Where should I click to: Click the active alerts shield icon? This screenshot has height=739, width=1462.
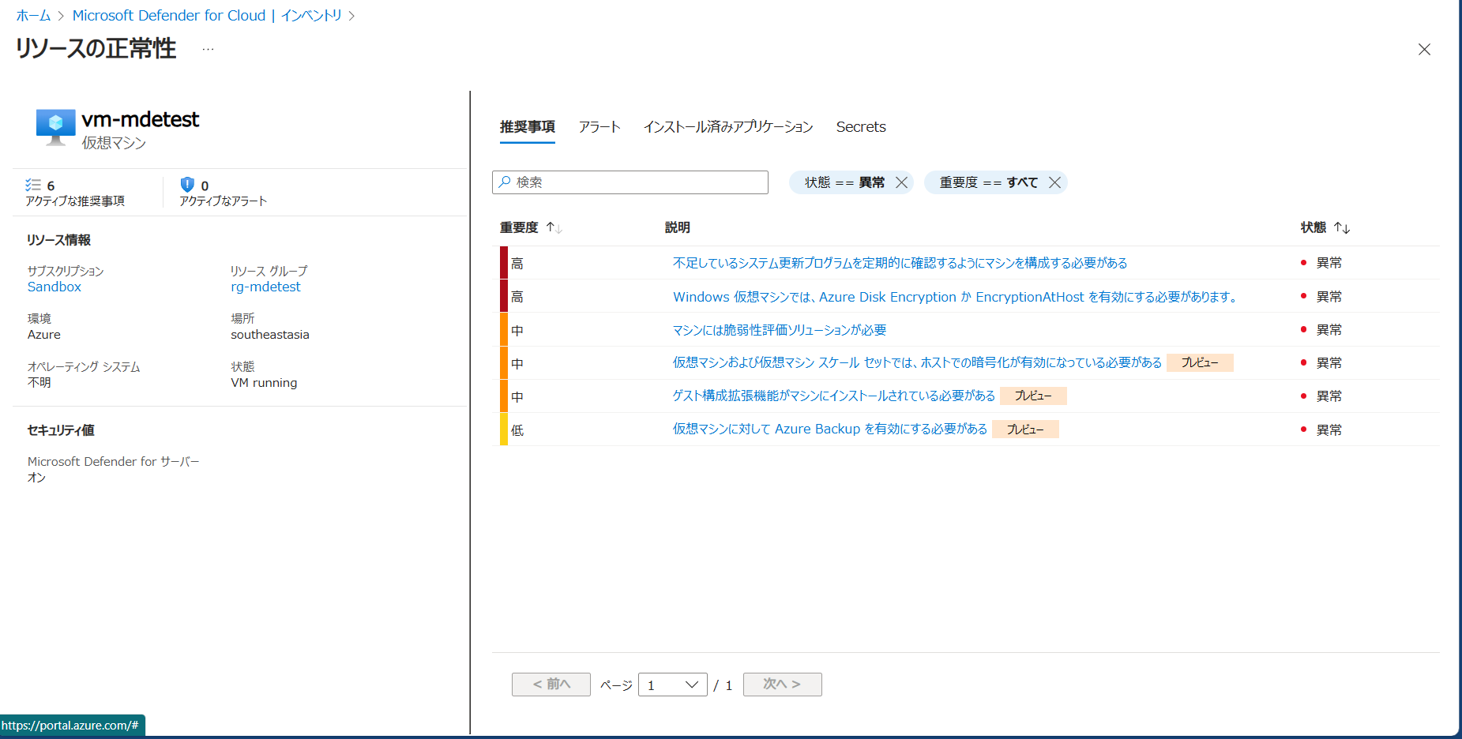187,185
